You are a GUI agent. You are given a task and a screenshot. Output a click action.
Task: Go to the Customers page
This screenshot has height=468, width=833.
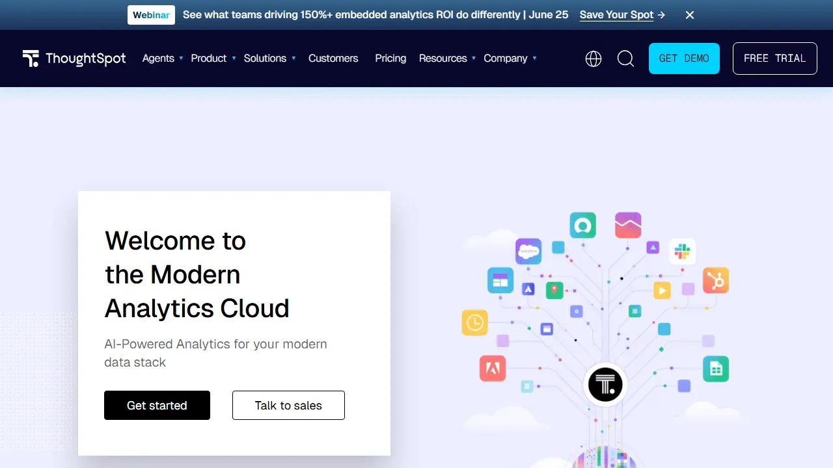point(333,58)
